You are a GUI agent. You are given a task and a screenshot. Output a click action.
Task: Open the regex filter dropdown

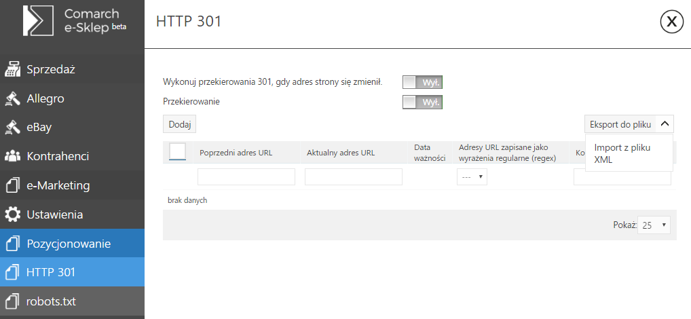472,176
